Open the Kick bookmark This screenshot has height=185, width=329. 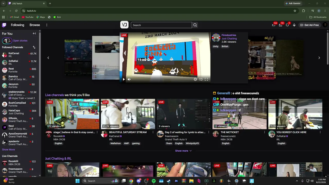coord(57,17)
